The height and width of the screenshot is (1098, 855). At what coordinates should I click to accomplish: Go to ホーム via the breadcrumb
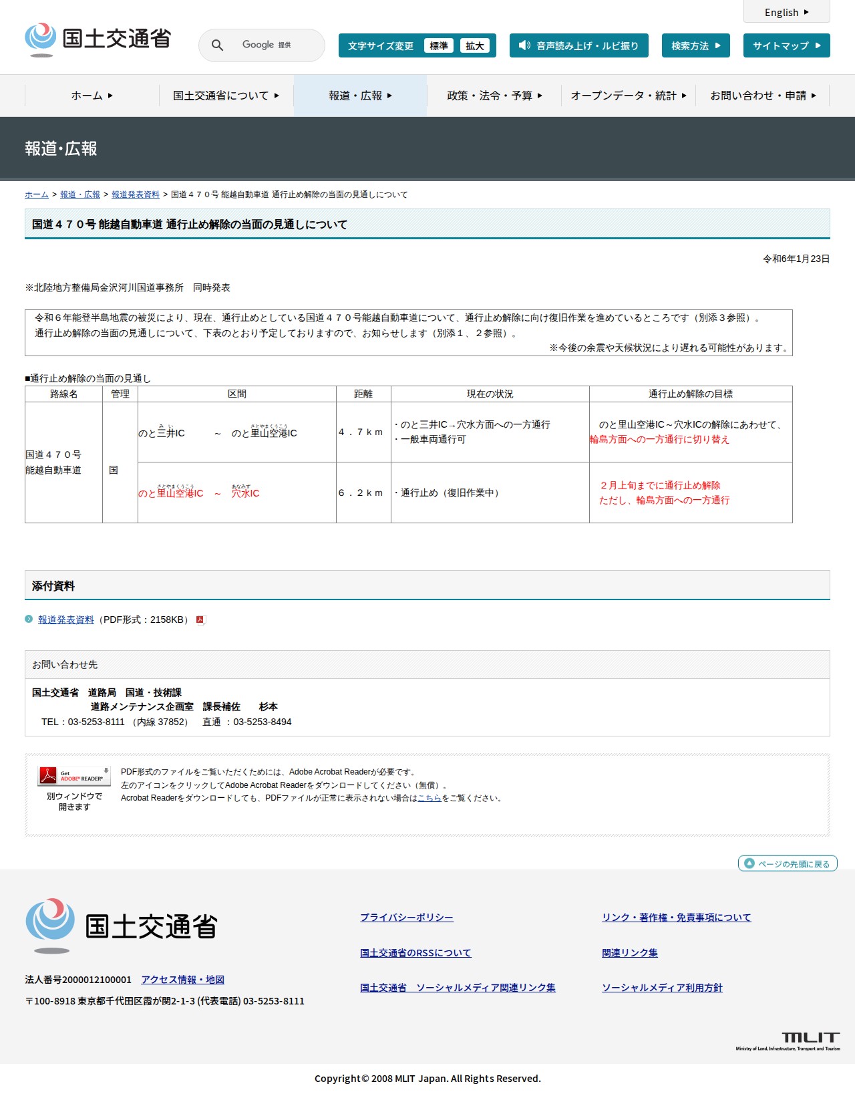coord(37,194)
